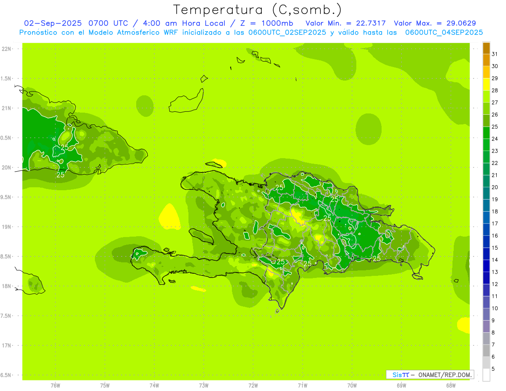Select the "02-Sep-2025 0700 UTC" timestamp
506x391 pixels.
pos(76,23)
